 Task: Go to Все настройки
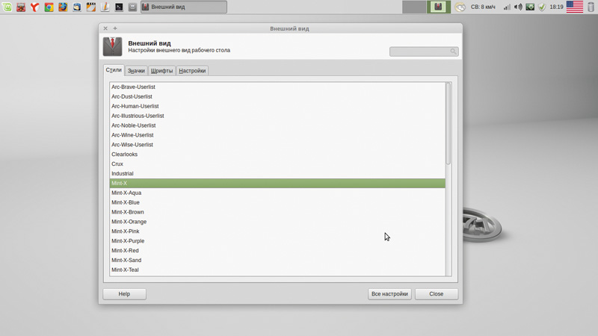(x=389, y=294)
